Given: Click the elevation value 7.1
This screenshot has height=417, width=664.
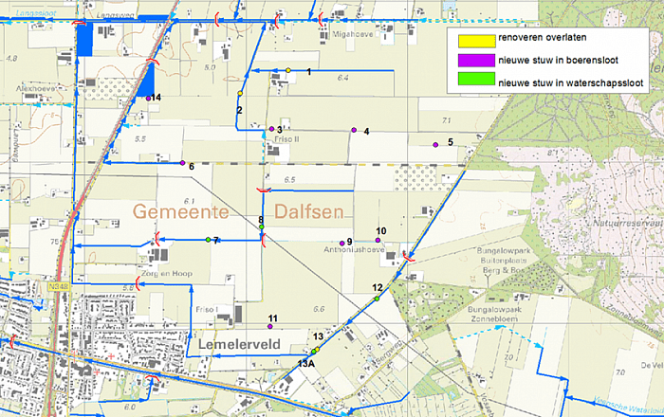Looking at the screenshot, I should (447, 121).
